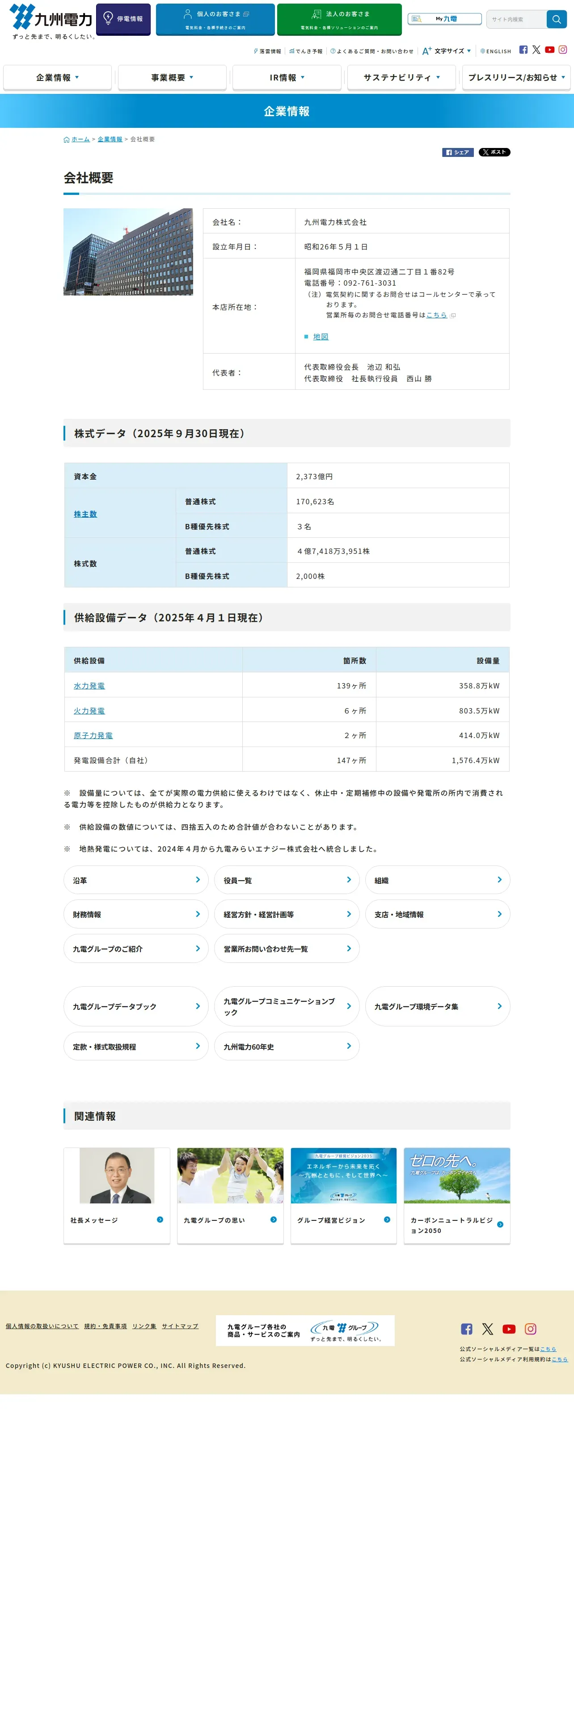574x1722 pixels.
Task: Focus the サイト内検索 search field
Action: click(516, 19)
